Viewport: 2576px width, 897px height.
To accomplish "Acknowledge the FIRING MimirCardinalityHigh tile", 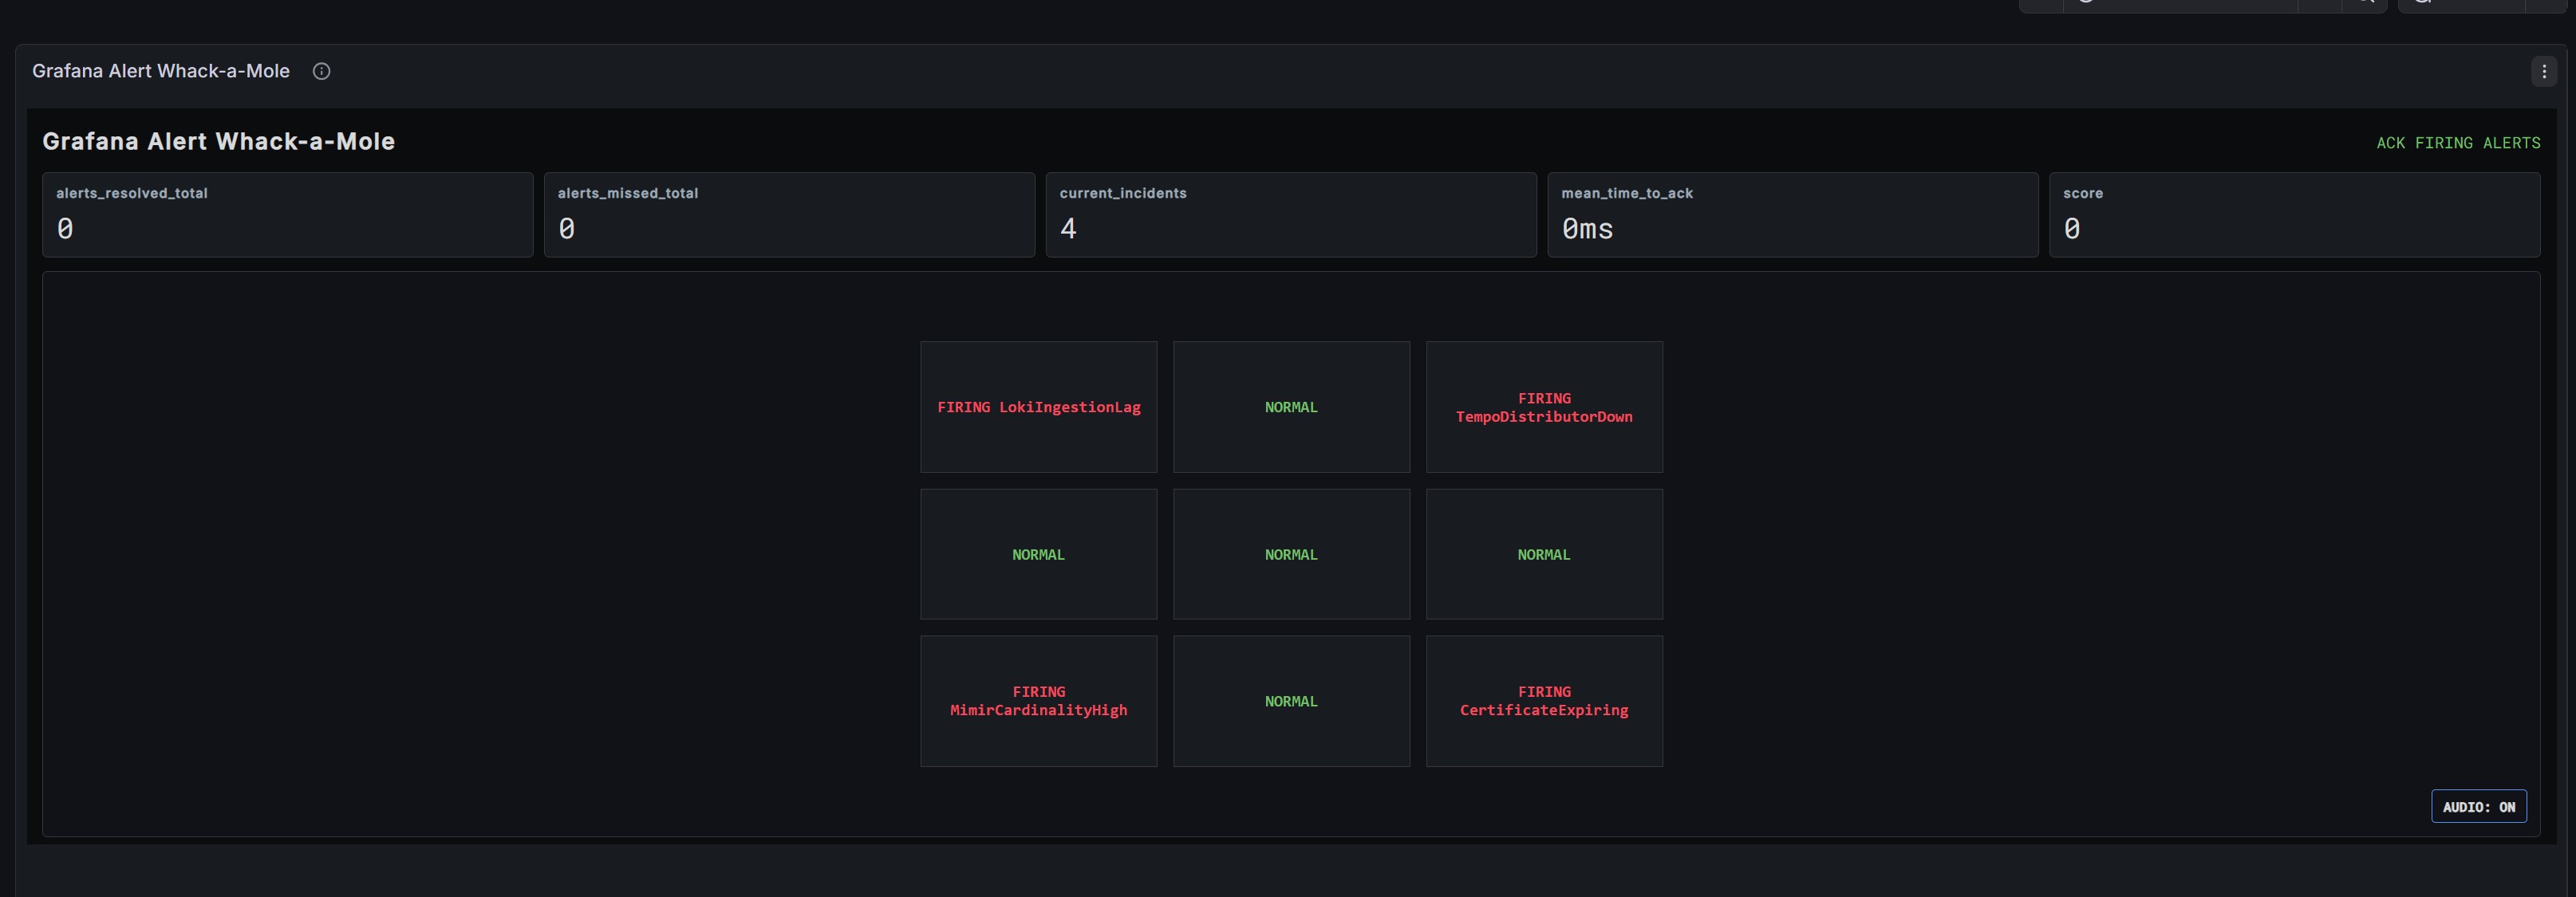I will pos(1038,701).
